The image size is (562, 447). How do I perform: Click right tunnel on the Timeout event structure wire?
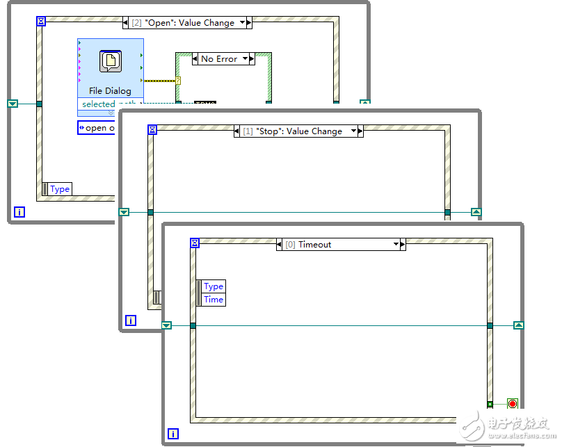tap(490, 325)
